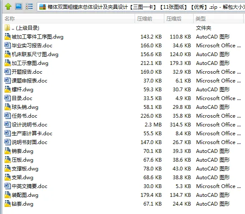Click DWG icon of 机床联系尺寸图.dwg
This screenshot has height=214, width=245.
tap(8, 54)
